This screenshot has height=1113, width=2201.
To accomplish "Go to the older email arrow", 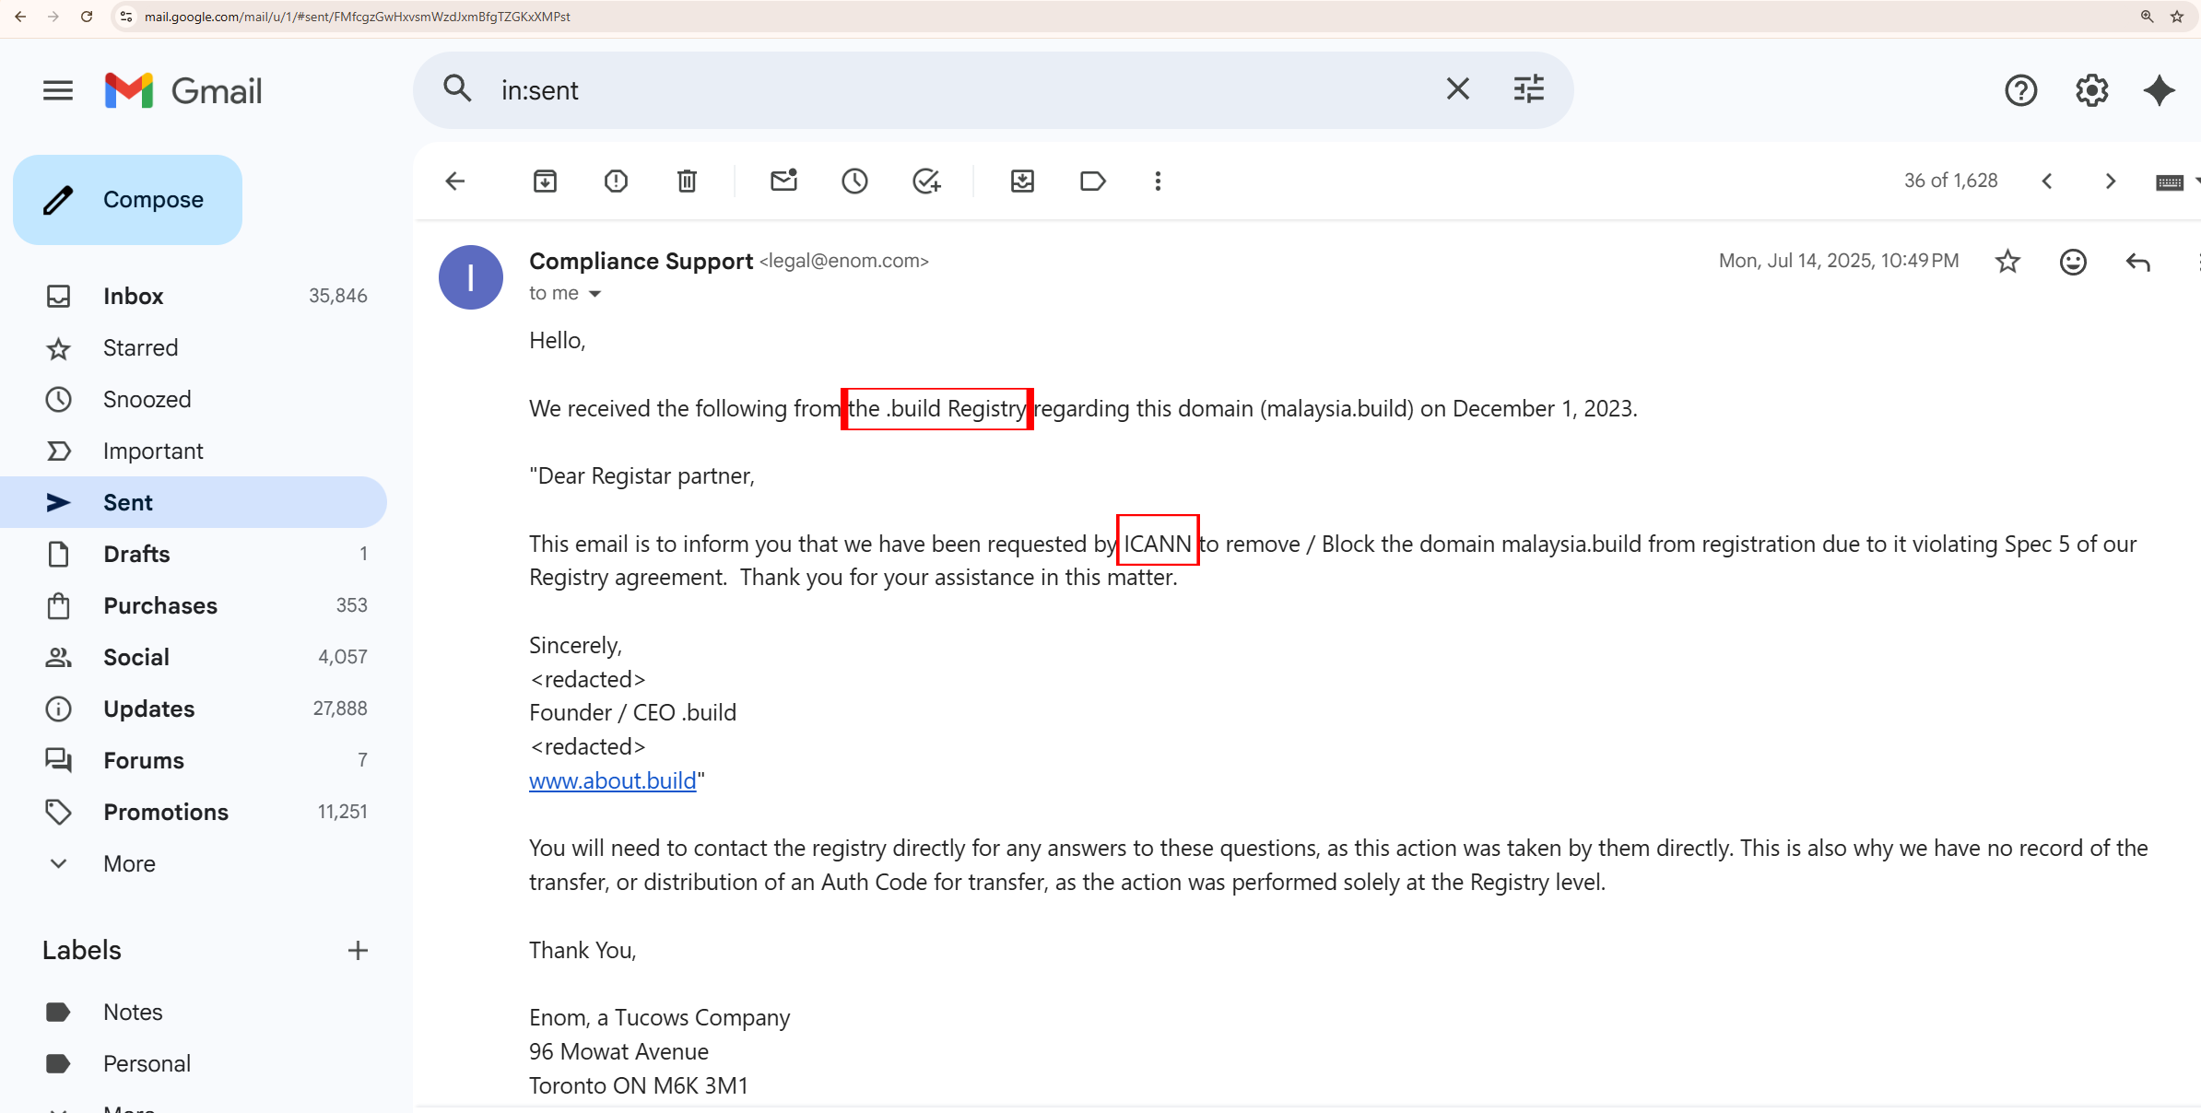I will click(x=2111, y=181).
